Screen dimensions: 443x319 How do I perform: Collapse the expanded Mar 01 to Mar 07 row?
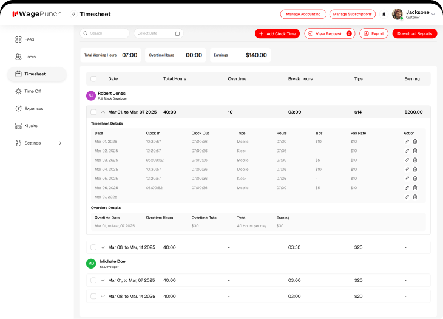click(103, 112)
